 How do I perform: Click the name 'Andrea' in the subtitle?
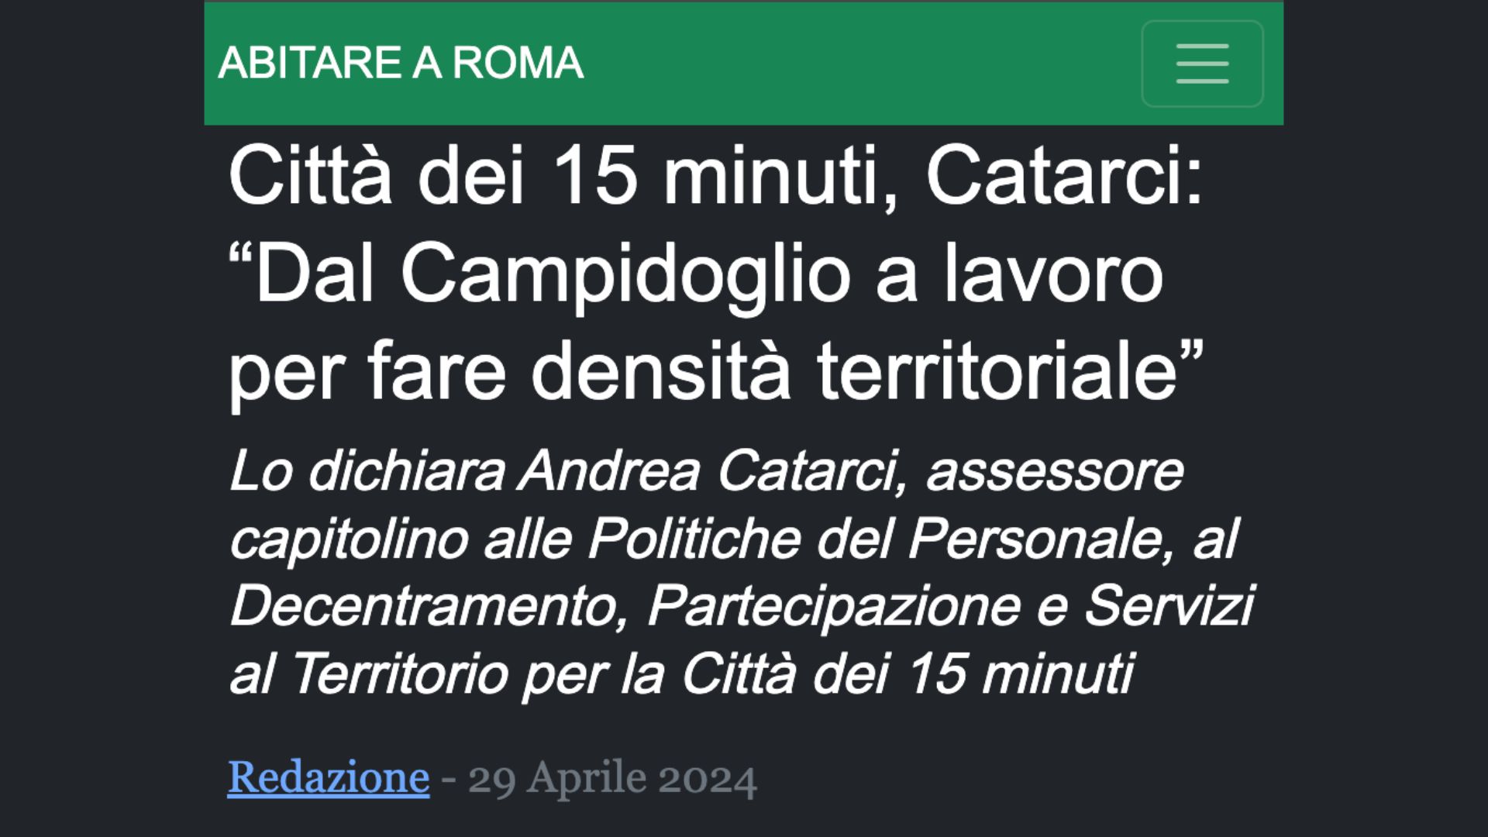click(x=609, y=471)
